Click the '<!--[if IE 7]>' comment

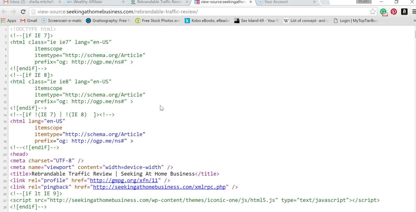pyautogui.click(x=32, y=36)
